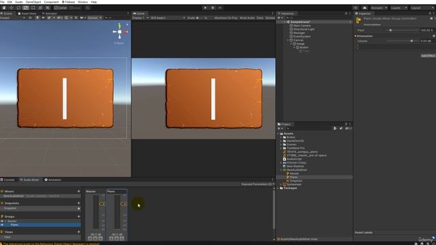Screen dimensions: 436x245
Task: Open Exposed Parameters dropdown
Action: pyautogui.click(x=258, y=184)
